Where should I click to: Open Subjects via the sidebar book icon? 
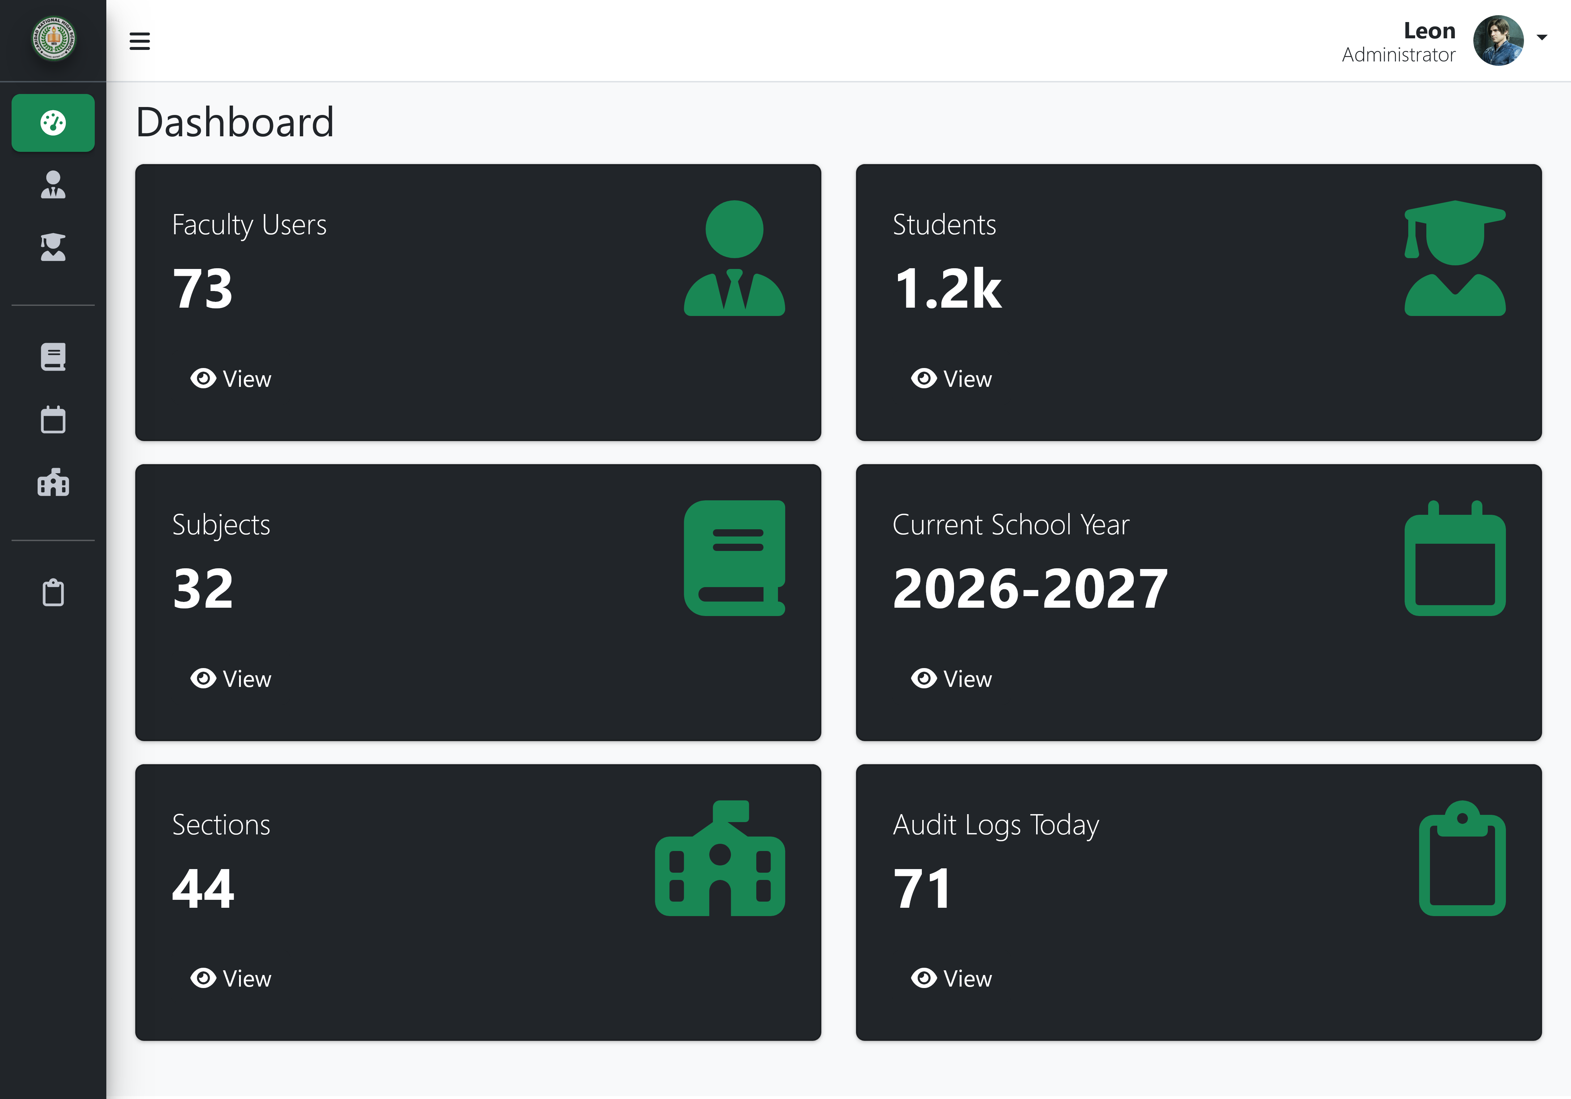pyautogui.click(x=53, y=357)
